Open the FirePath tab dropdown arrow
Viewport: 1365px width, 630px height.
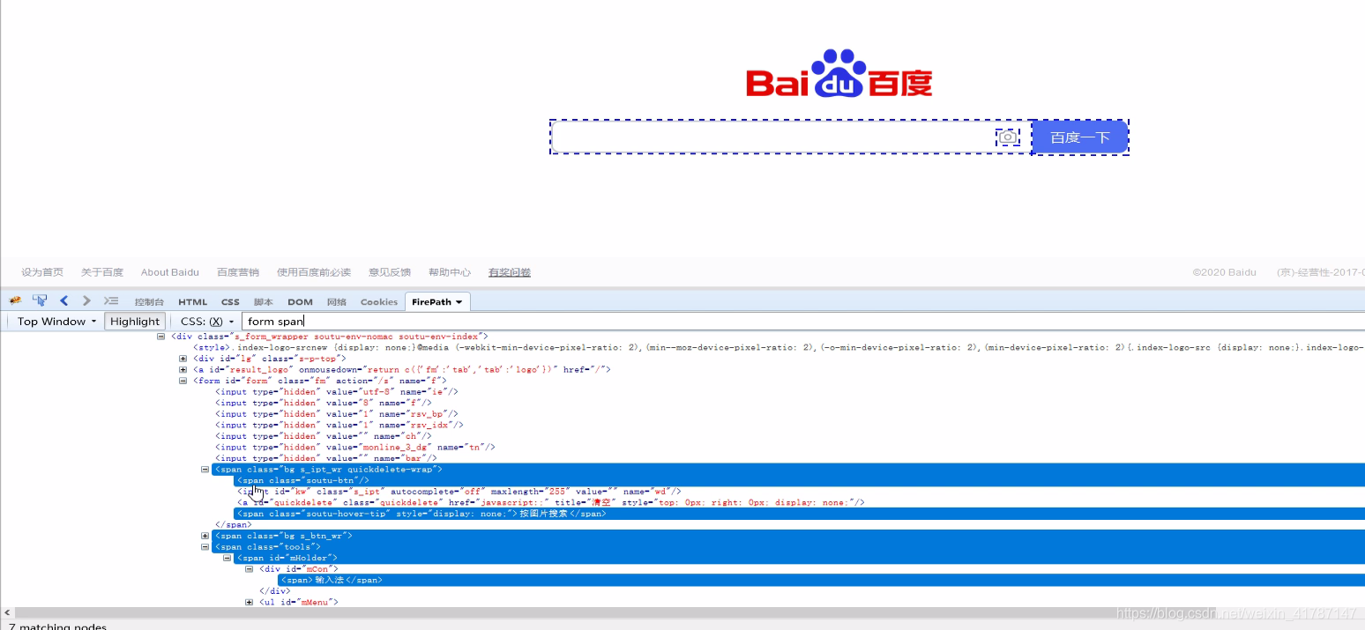tap(459, 302)
